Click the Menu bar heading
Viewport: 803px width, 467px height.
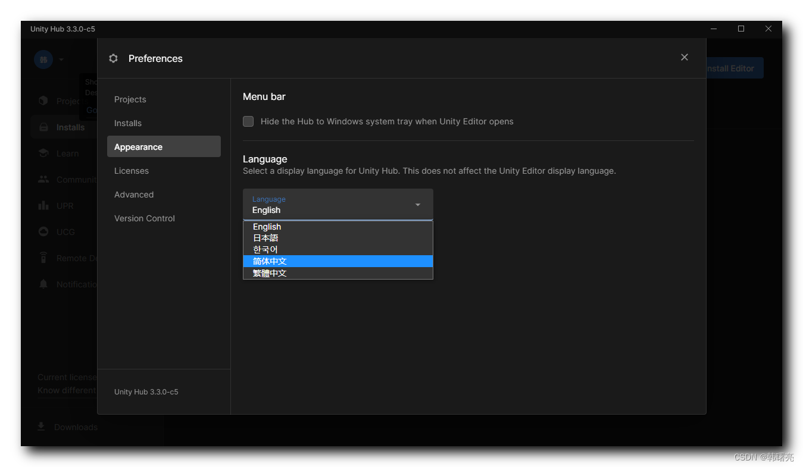[264, 96]
